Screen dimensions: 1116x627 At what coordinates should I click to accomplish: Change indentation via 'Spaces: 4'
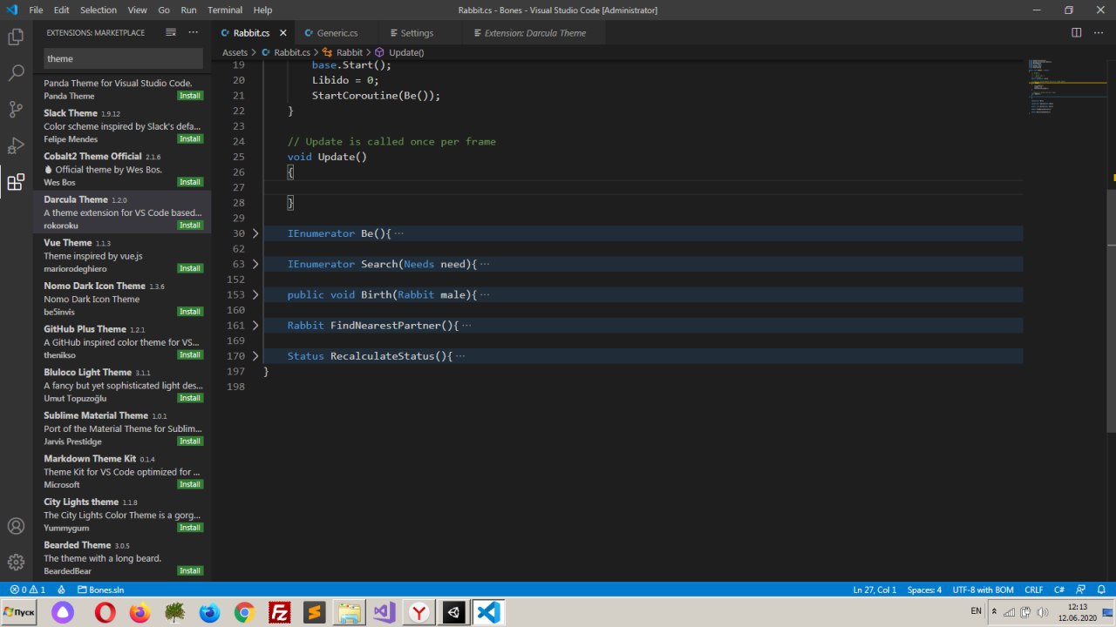pyautogui.click(x=924, y=590)
